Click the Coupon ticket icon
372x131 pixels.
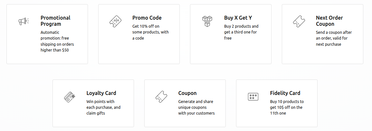pos(161,97)
